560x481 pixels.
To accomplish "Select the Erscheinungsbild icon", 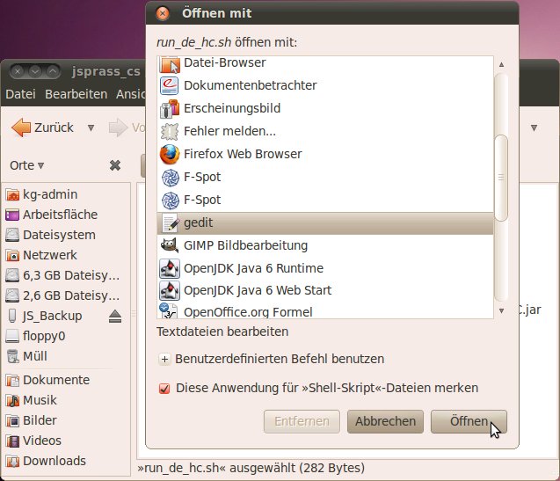I will coord(170,108).
